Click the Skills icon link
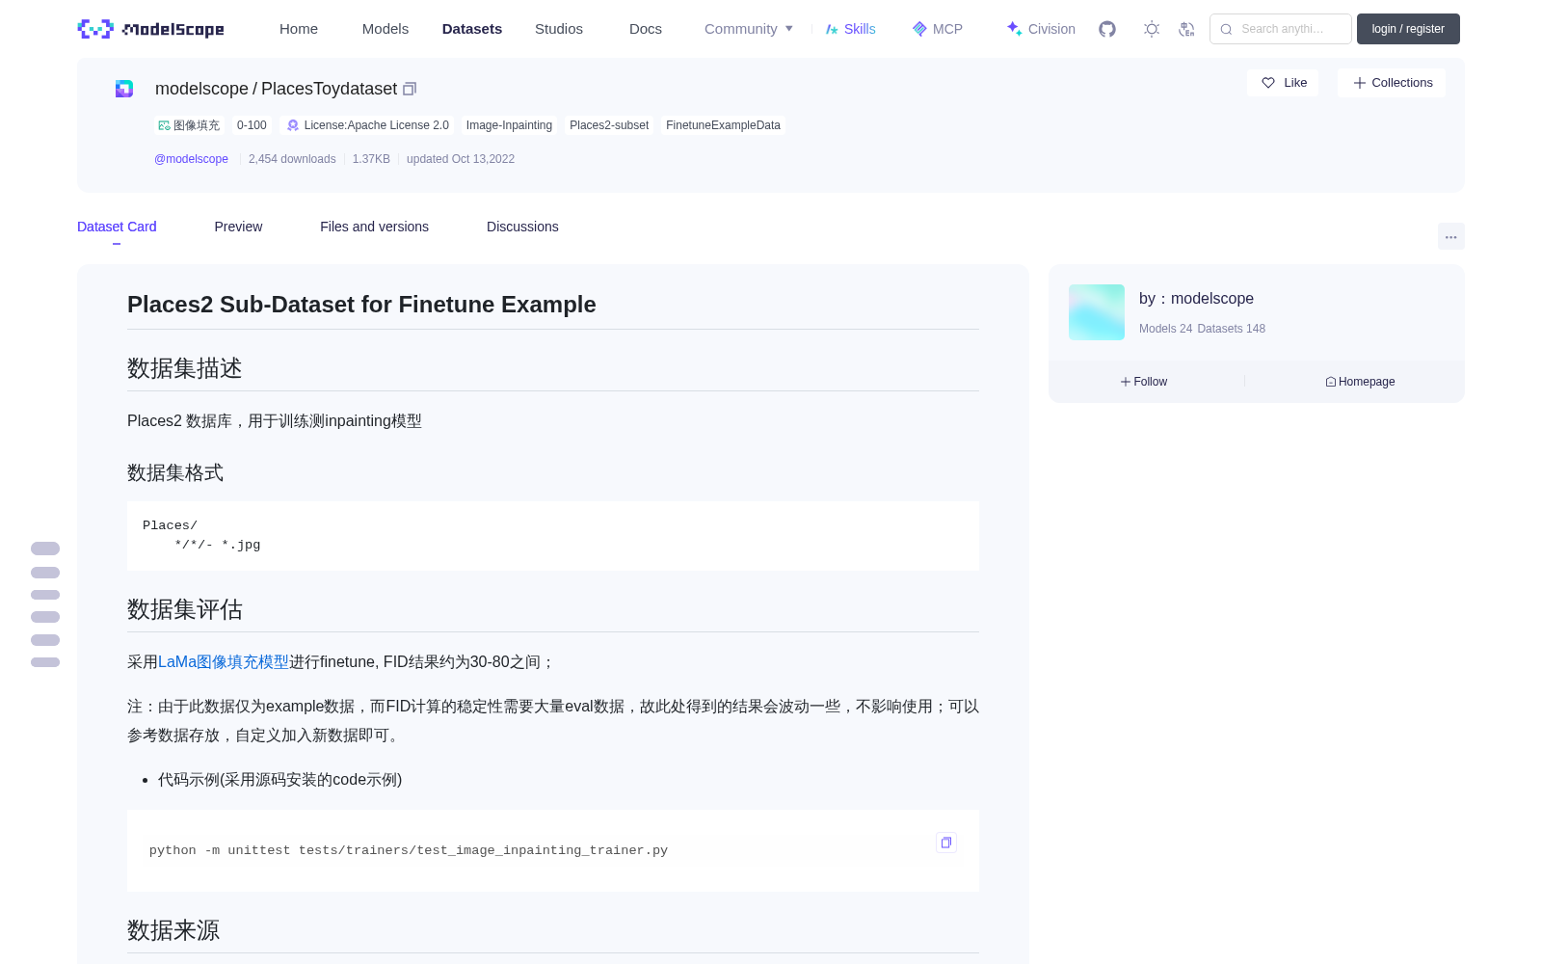This screenshot has height=964, width=1542. point(850,29)
